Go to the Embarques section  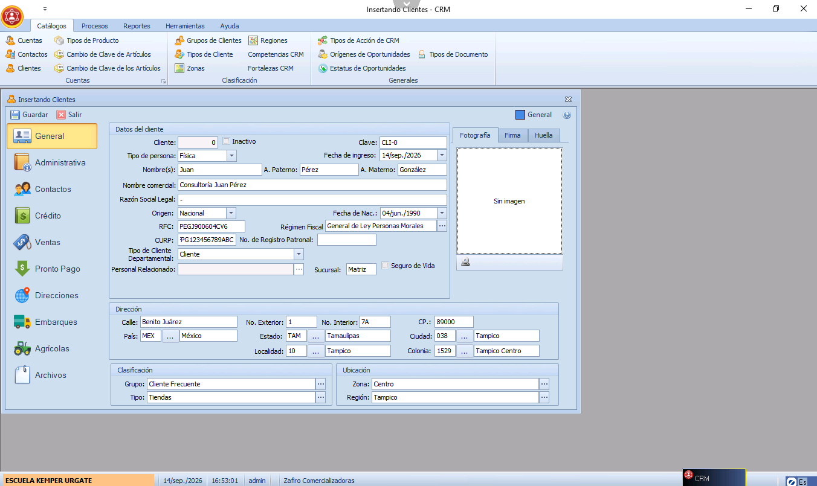pyautogui.click(x=52, y=322)
